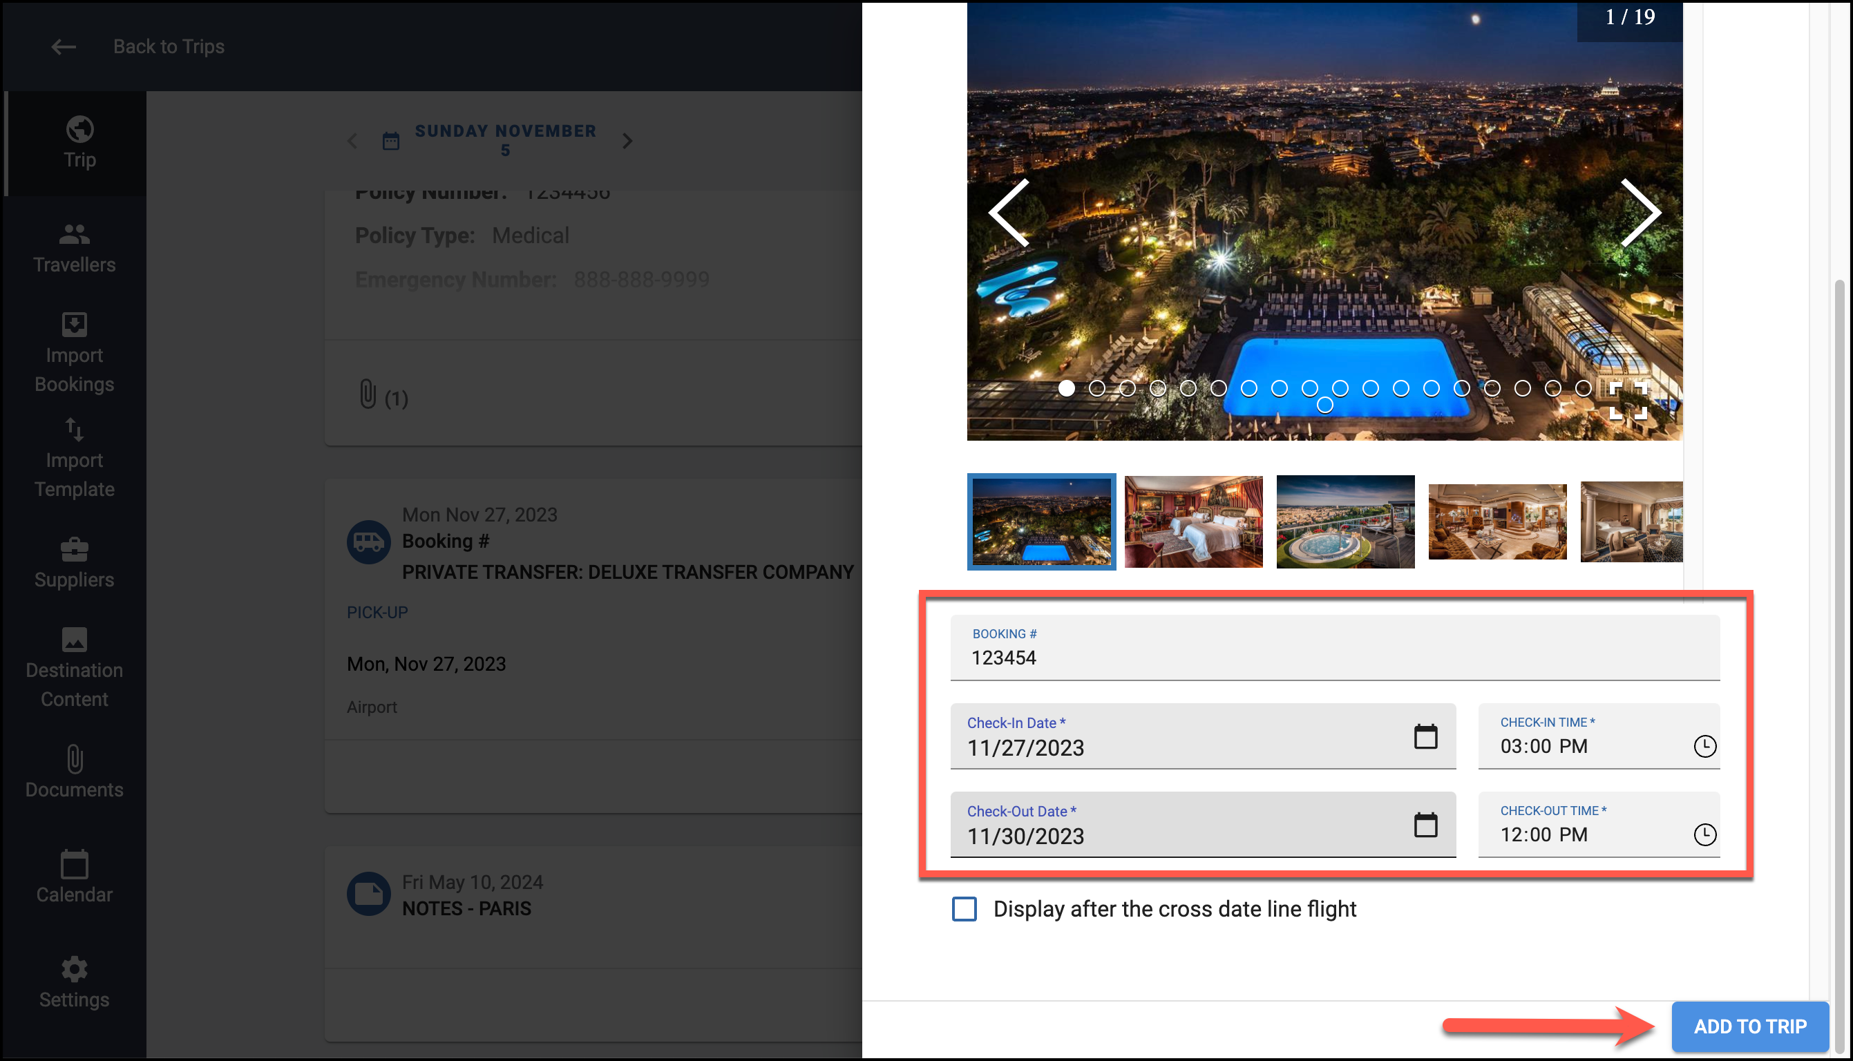
Task: Click the ADD TO TRIP button
Action: click(x=1750, y=1026)
